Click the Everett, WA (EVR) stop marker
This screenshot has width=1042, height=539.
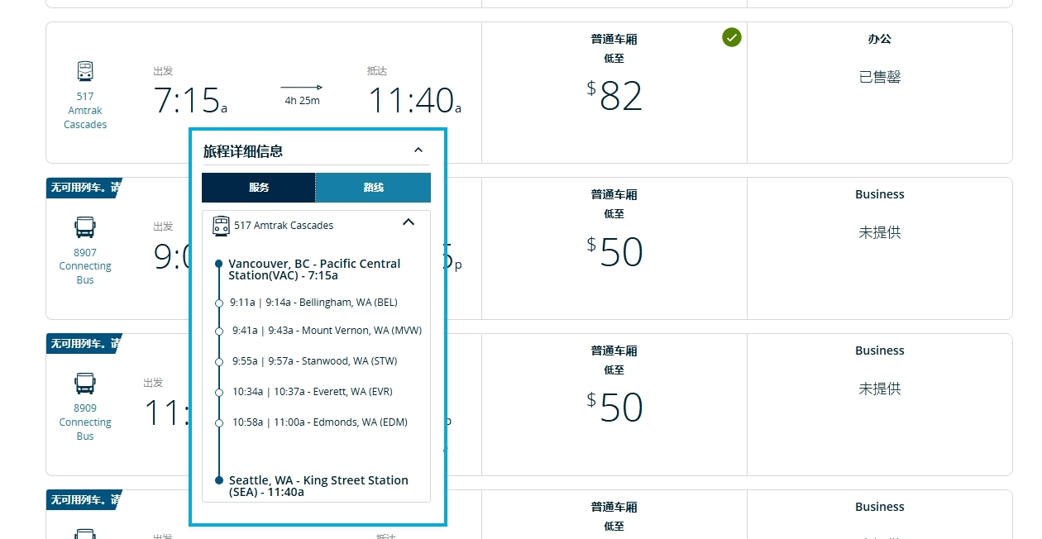pos(218,393)
